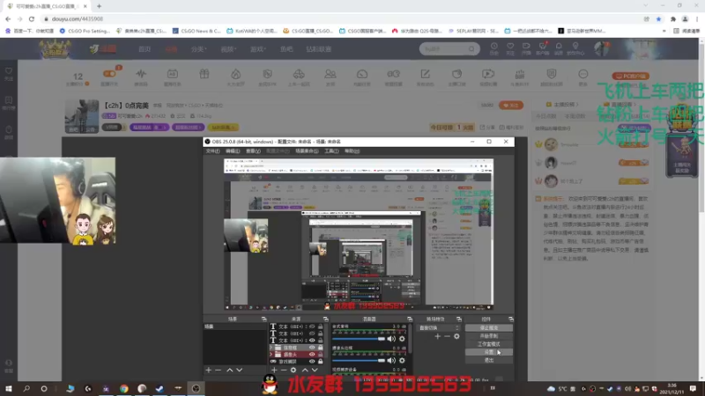Pop out the Scenes dock panel

[x=263, y=319]
